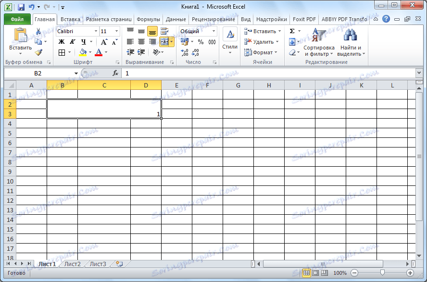Click the Save icon in quick access toolbar
Screen dimensions: 427x282
21,7
